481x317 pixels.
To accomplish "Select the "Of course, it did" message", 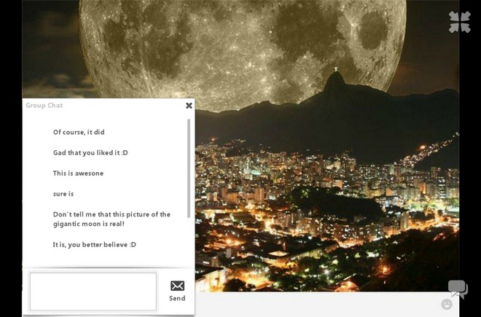I will [79, 132].
